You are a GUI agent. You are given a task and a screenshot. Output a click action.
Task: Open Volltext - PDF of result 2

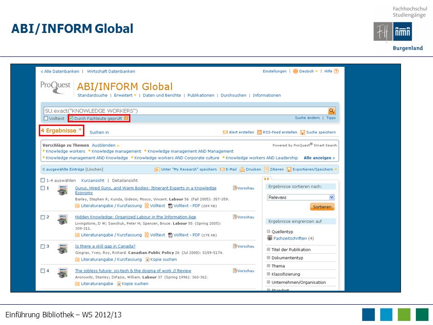[x=184, y=235]
